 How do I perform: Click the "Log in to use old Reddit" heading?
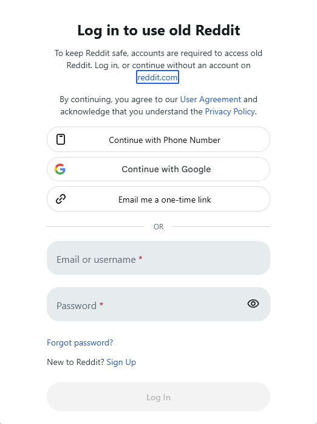158,30
